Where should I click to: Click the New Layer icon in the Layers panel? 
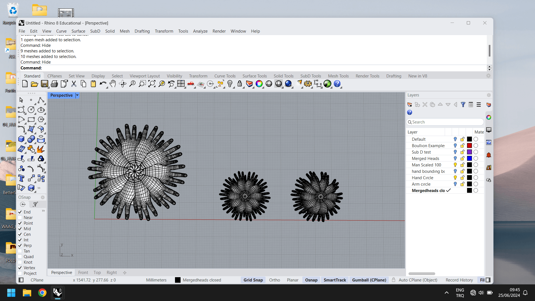pos(410,105)
